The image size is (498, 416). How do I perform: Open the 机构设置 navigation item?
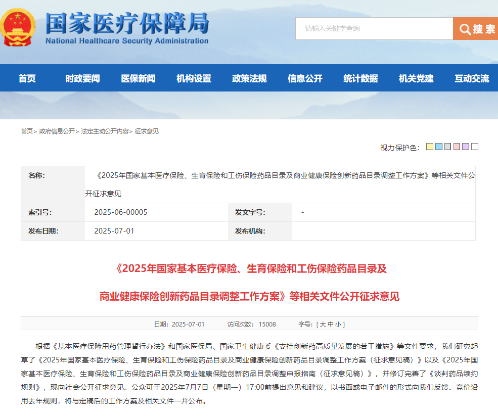(x=194, y=78)
